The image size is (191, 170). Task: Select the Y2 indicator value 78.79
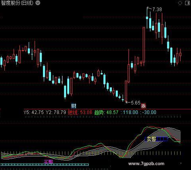(x=60, y=112)
